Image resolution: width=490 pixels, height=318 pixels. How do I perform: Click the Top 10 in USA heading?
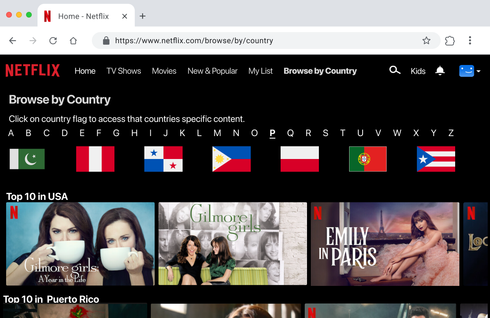[37, 196]
